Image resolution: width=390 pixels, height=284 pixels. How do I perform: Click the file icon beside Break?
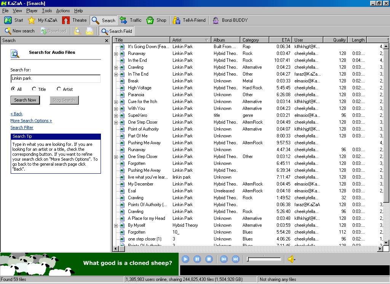click(x=122, y=81)
